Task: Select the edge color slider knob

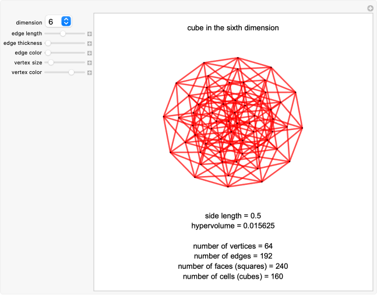Action: click(48, 53)
